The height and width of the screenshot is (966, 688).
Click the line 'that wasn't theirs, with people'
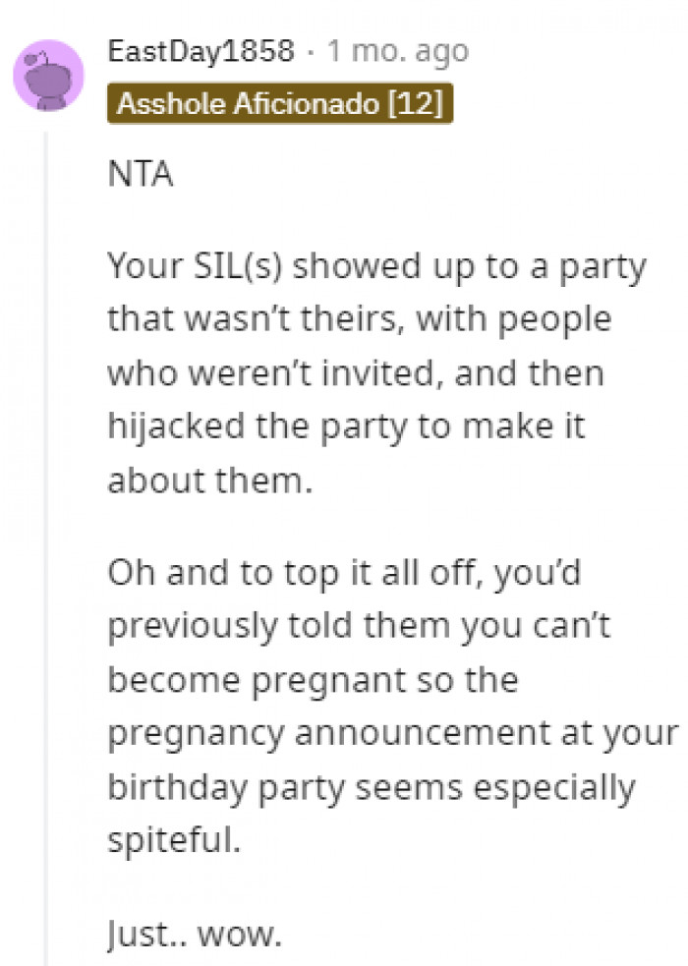pos(359,320)
